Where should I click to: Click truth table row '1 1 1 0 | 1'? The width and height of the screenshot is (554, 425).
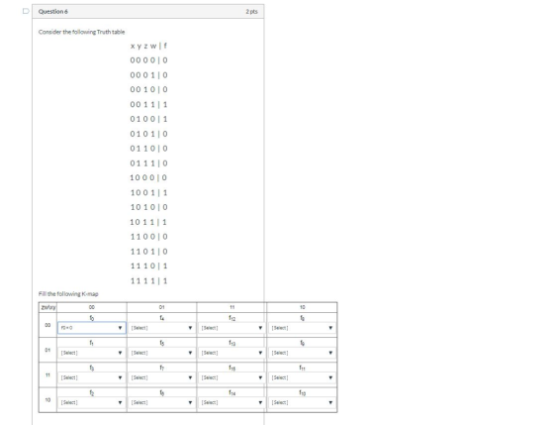(x=148, y=266)
